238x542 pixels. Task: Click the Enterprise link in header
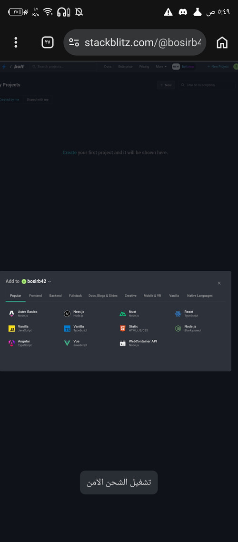125,66
